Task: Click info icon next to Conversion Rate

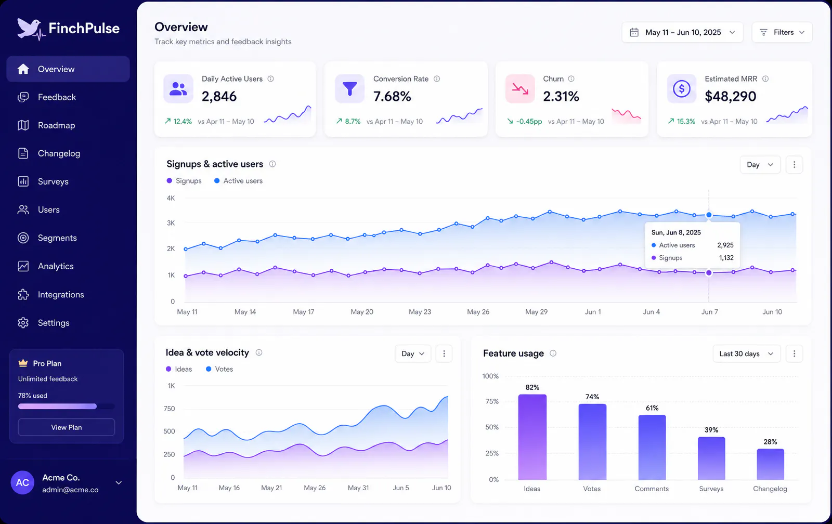Action: pos(437,79)
